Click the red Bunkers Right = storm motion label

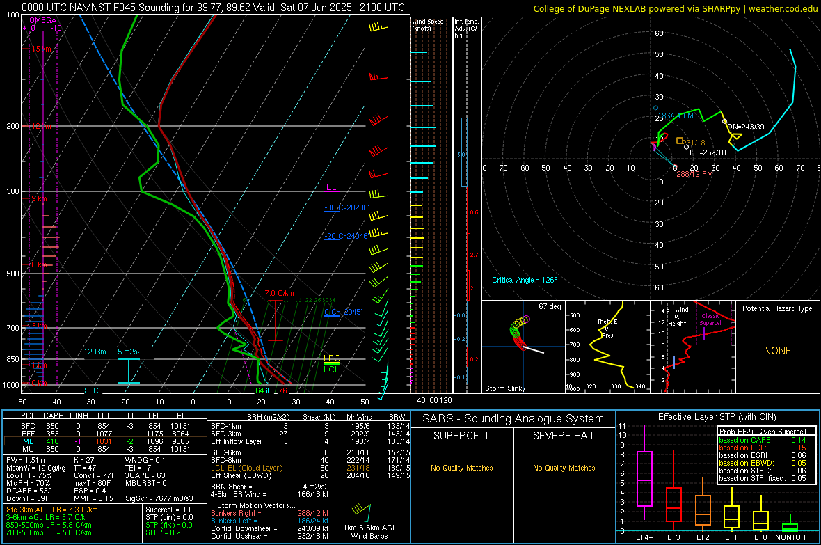pos(236,513)
